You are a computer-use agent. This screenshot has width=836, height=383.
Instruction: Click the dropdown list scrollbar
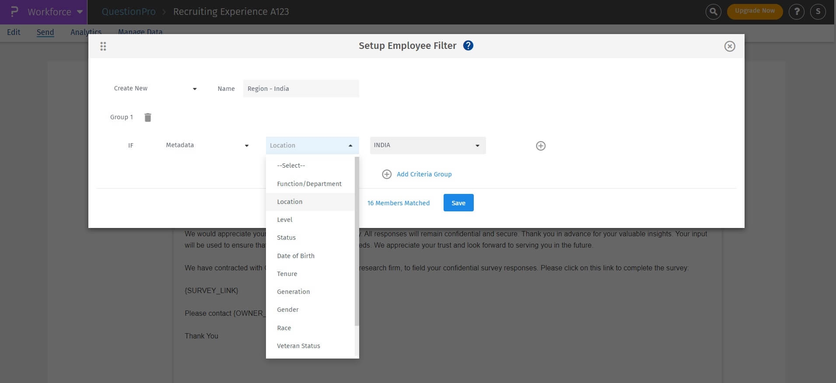pyautogui.click(x=357, y=241)
